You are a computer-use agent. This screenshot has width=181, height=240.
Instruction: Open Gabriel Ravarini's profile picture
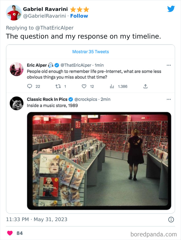point(13,12)
